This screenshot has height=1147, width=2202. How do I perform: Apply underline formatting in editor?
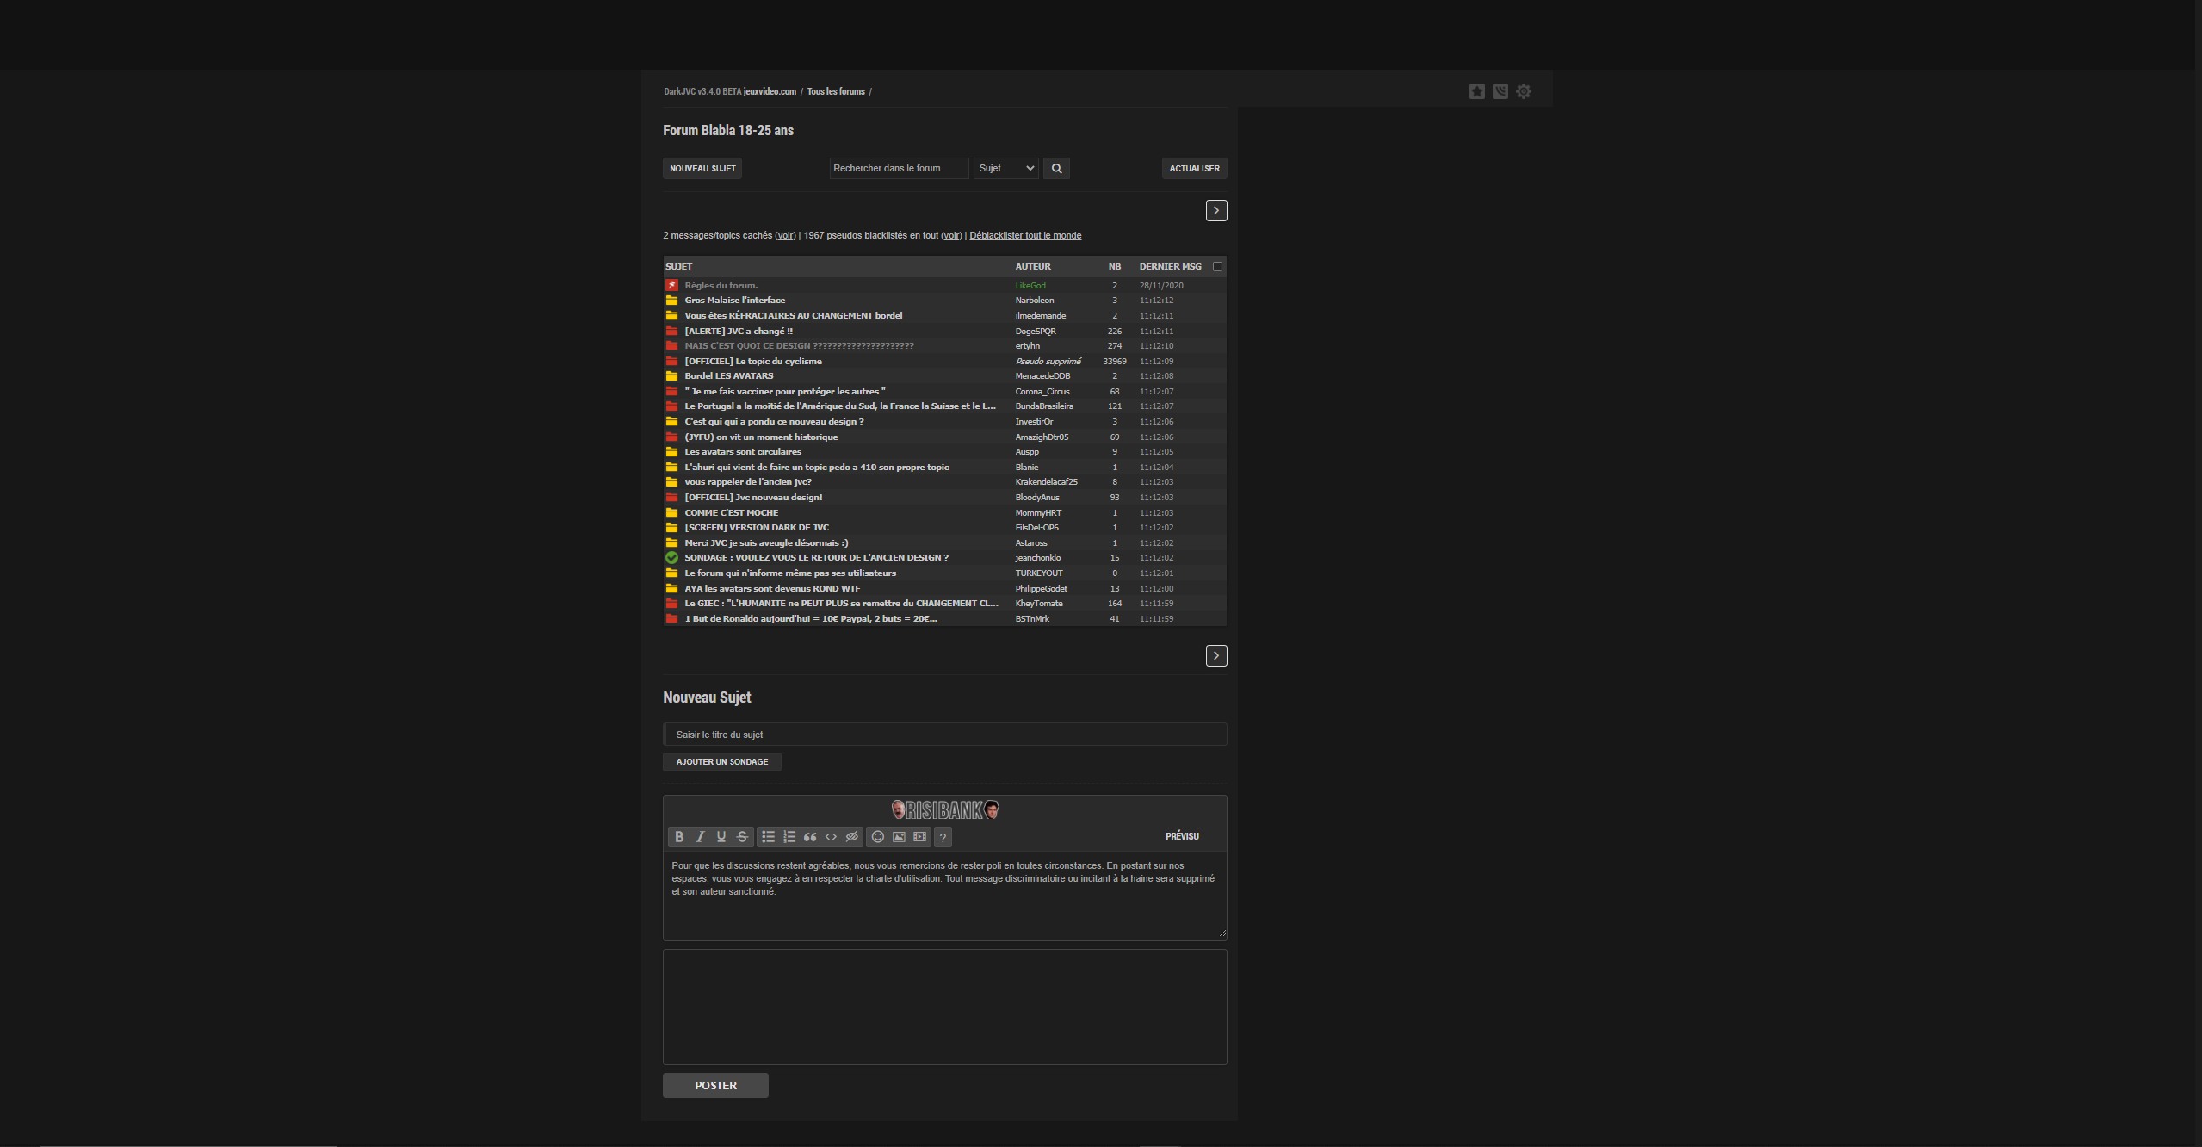721,837
